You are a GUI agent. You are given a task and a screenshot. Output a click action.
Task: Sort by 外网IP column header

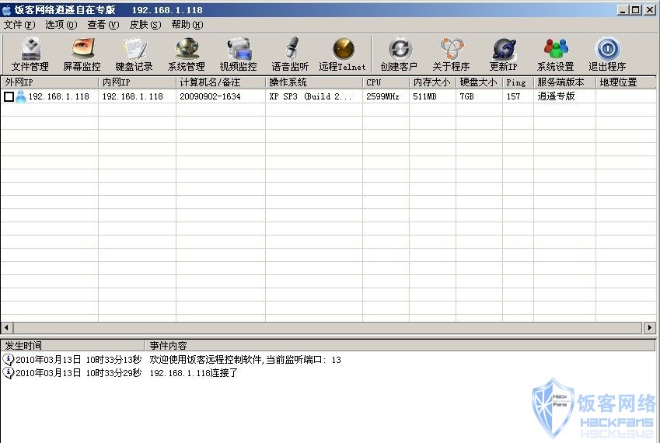point(50,82)
